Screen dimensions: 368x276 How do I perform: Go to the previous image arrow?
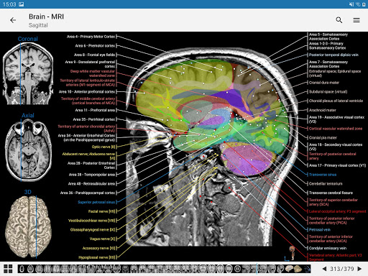click(x=324, y=269)
